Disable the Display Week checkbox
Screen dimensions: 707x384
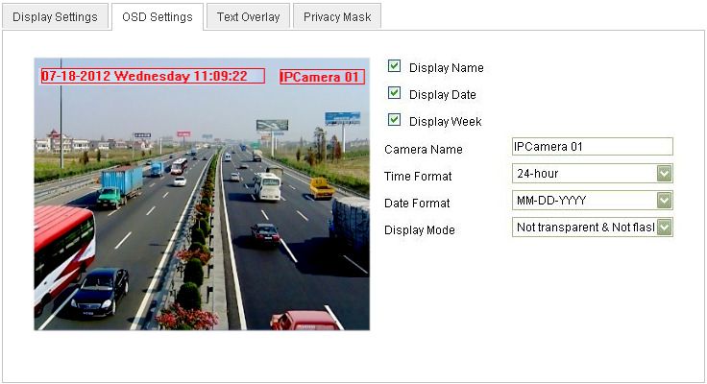[394, 120]
